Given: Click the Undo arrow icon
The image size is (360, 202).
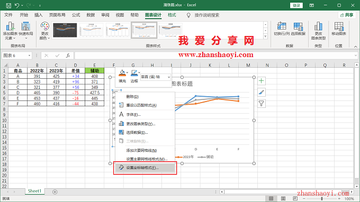Looking at the screenshot, I should (x=17, y=5).
